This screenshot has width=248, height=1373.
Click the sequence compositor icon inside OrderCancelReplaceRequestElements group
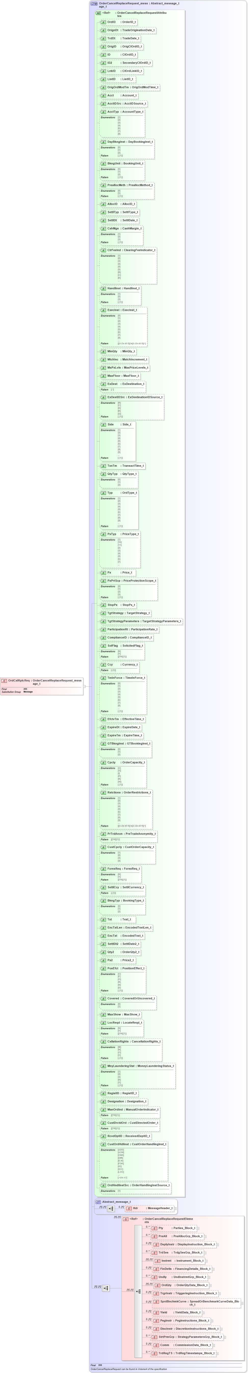coord(138,1291)
